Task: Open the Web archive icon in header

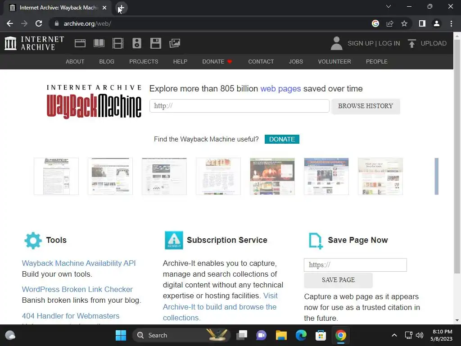Action: coord(80,43)
